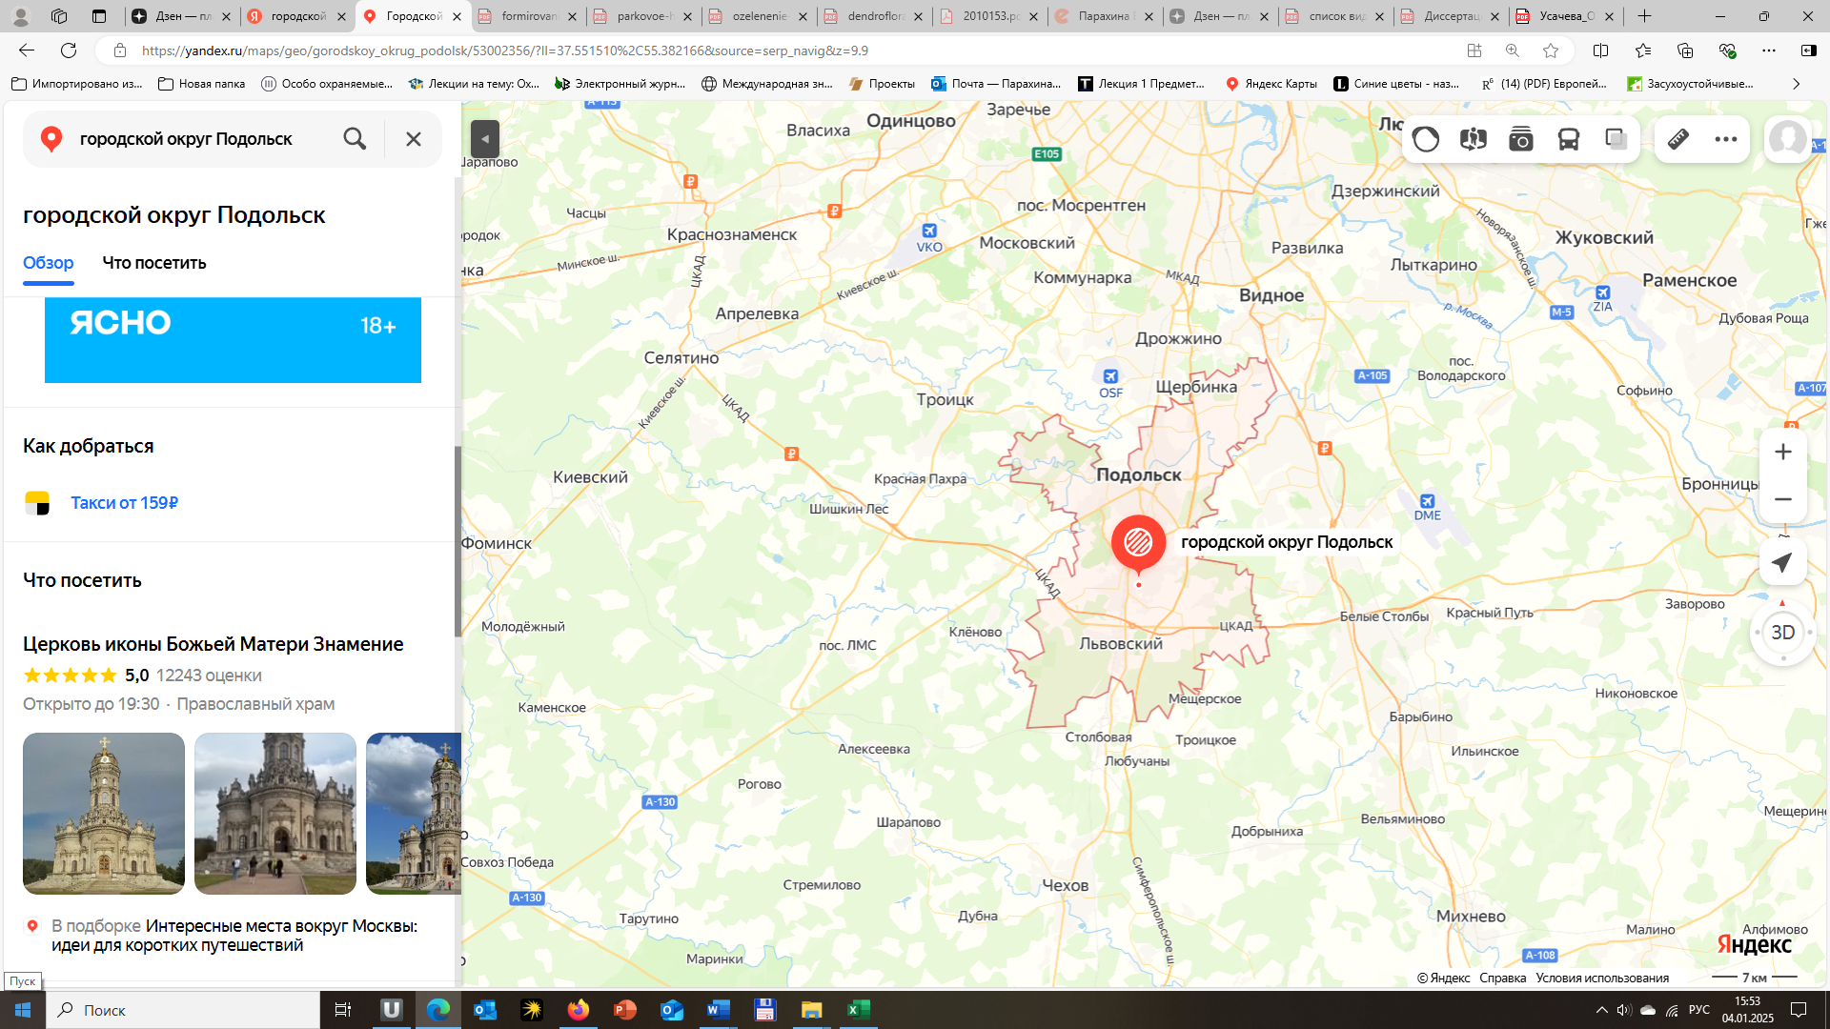Zoom in with the map plus button
Screen dimensions: 1830x1029
click(1783, 452)
